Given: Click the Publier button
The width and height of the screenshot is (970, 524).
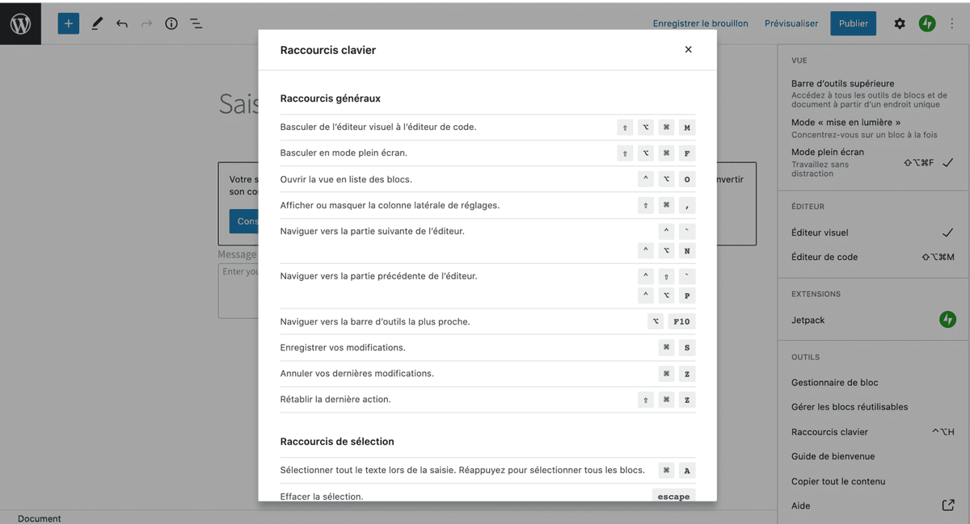Looking at the screenshot, I should [x=853, y=23].
